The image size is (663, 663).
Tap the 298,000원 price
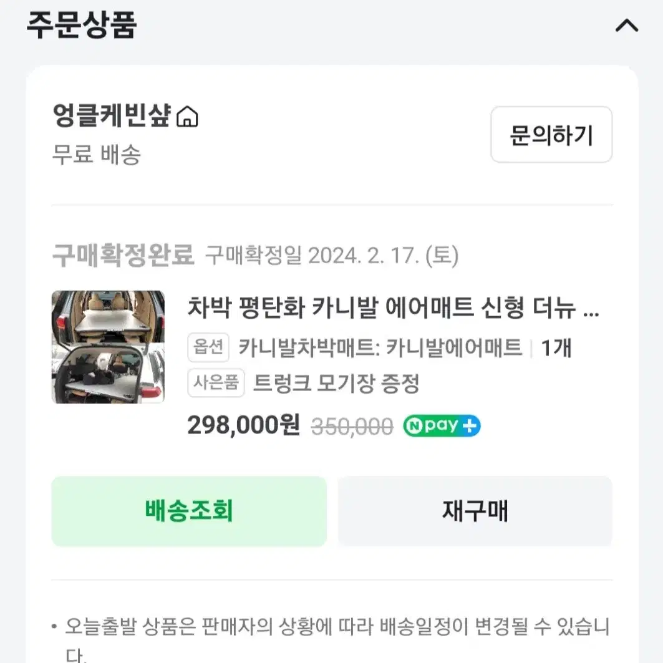click(x=243, y=425)
